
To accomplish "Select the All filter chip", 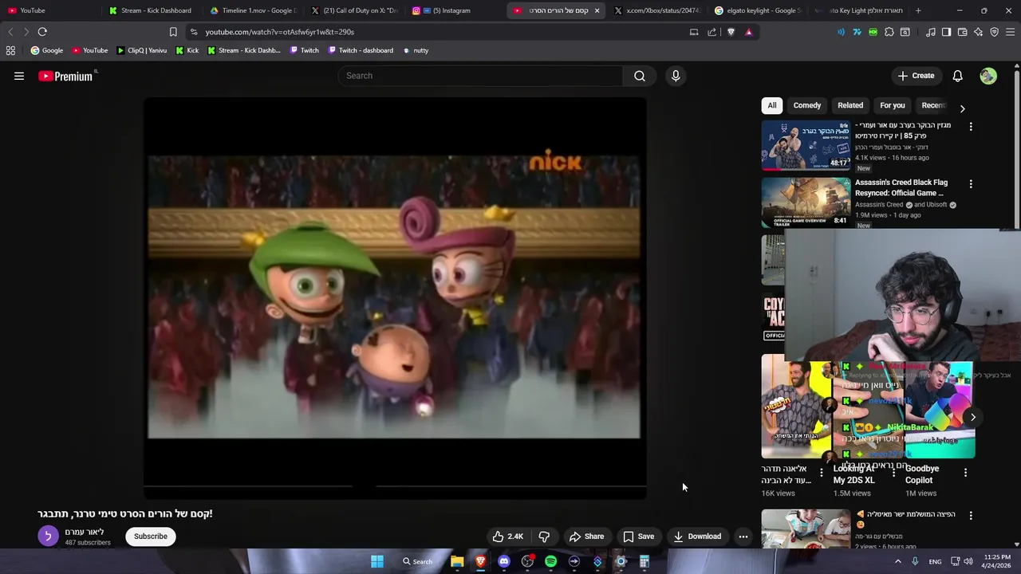I will [771, 105].
